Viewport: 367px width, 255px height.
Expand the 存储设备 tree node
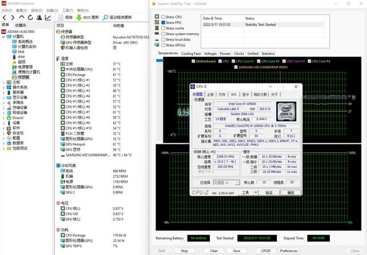(3, 108)
